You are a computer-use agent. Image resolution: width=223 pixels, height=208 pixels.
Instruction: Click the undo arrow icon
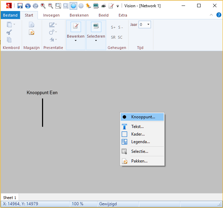tap(28, 6)
